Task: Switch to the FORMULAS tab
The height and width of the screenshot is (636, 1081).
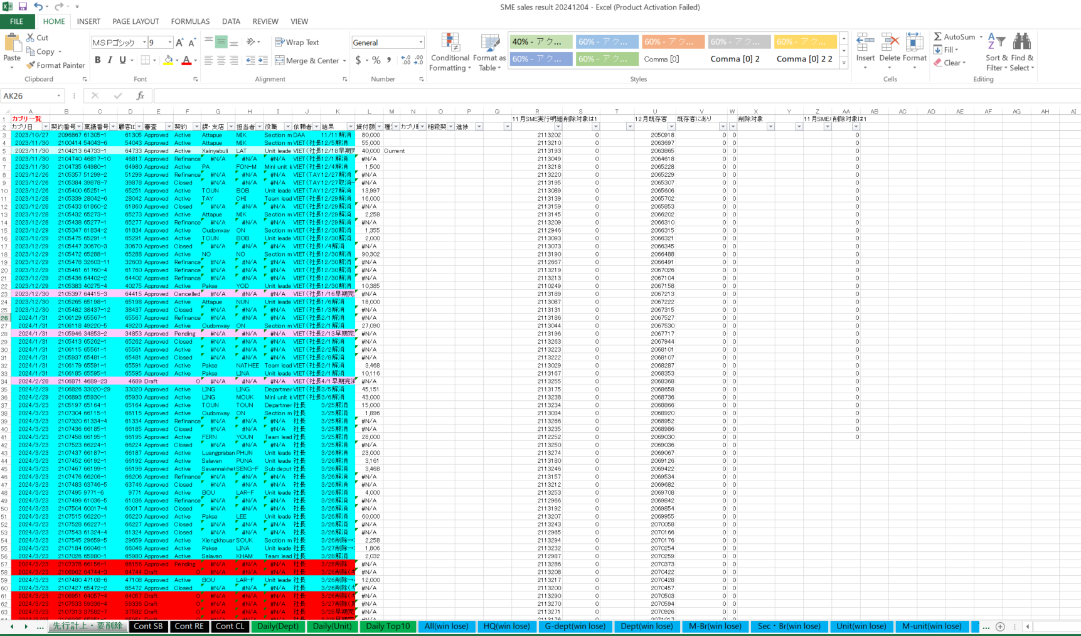Action: point(190,21)
